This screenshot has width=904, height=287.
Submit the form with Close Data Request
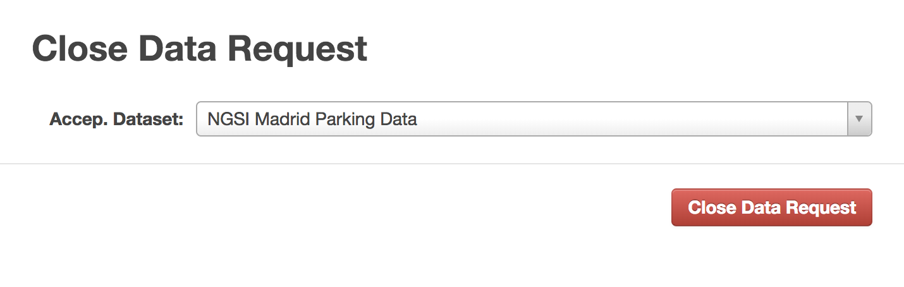pos(772,207)
